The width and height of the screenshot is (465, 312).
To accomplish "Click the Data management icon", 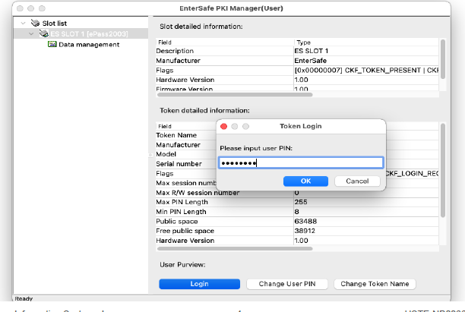I will point(52,44).
